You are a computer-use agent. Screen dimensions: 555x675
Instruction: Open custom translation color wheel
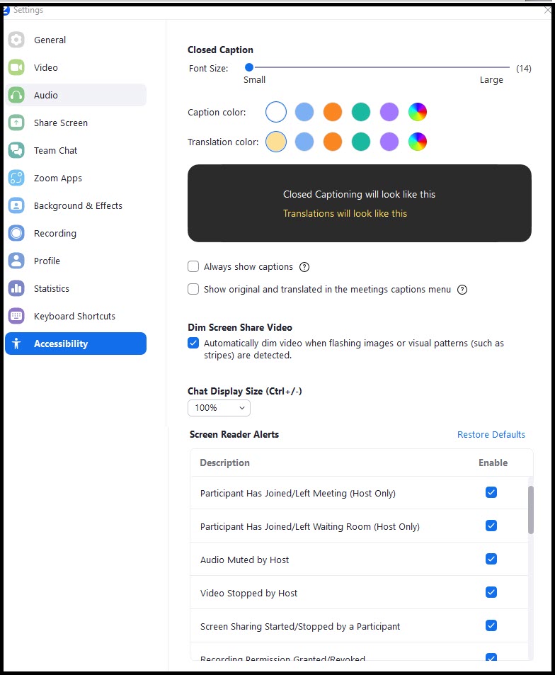[x=418, y=142]
